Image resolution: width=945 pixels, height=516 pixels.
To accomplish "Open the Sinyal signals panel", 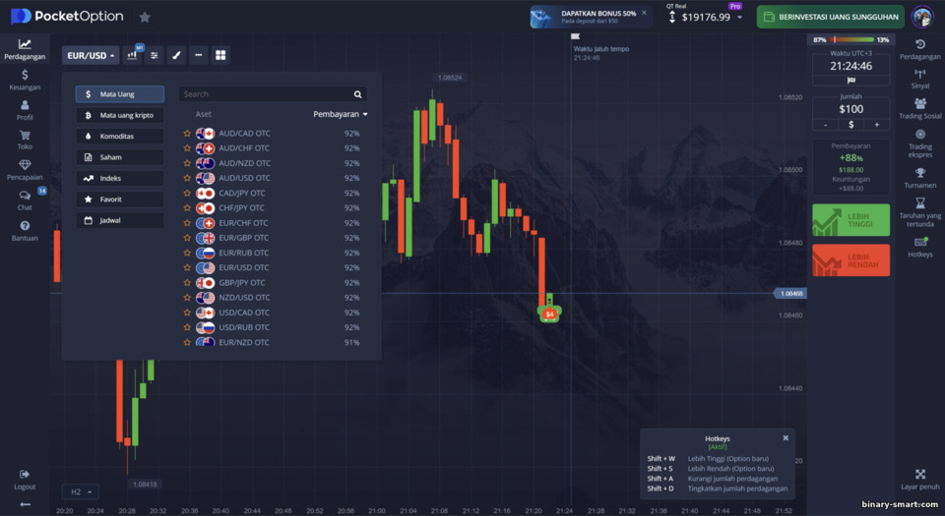I will point(919,79).
